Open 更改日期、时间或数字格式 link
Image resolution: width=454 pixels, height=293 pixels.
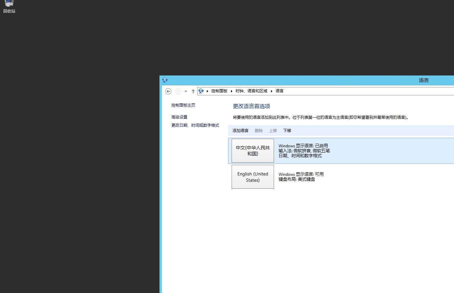pos(195,125)
